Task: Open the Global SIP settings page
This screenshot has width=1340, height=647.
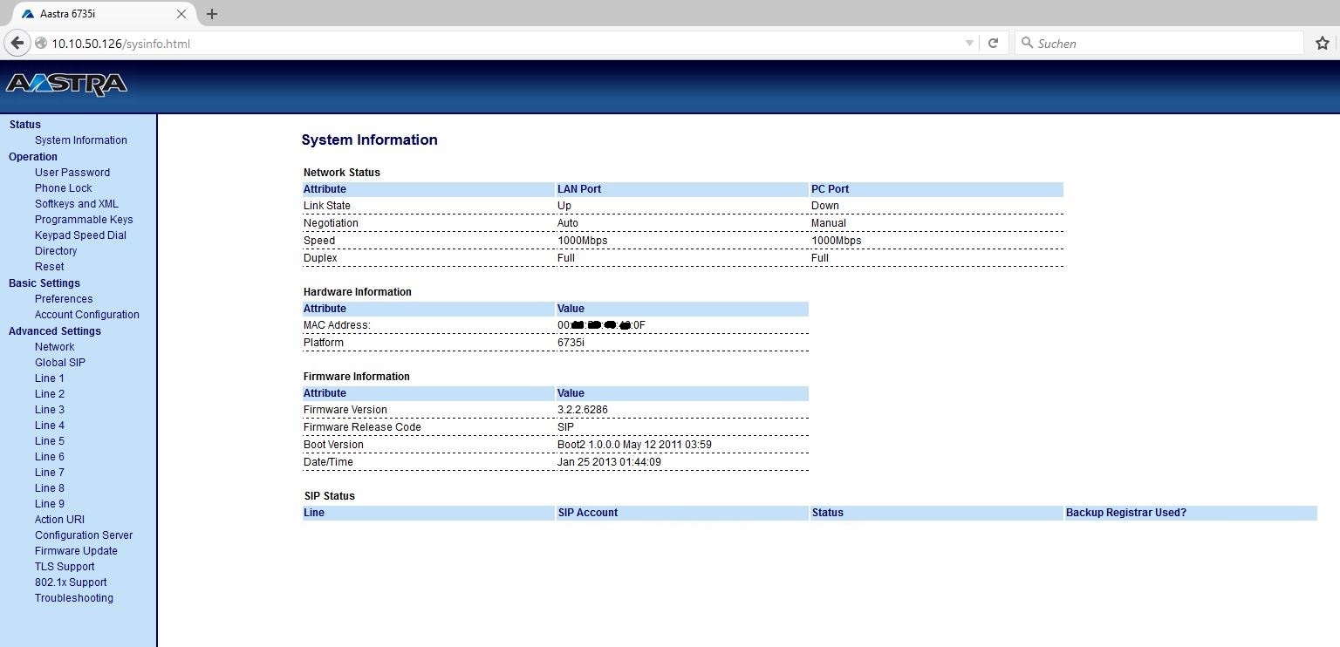Action: pyautogui.click(x=59, y=363)
